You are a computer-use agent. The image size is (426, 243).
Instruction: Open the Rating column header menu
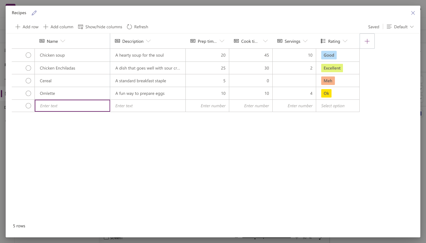tap(345, 41)
